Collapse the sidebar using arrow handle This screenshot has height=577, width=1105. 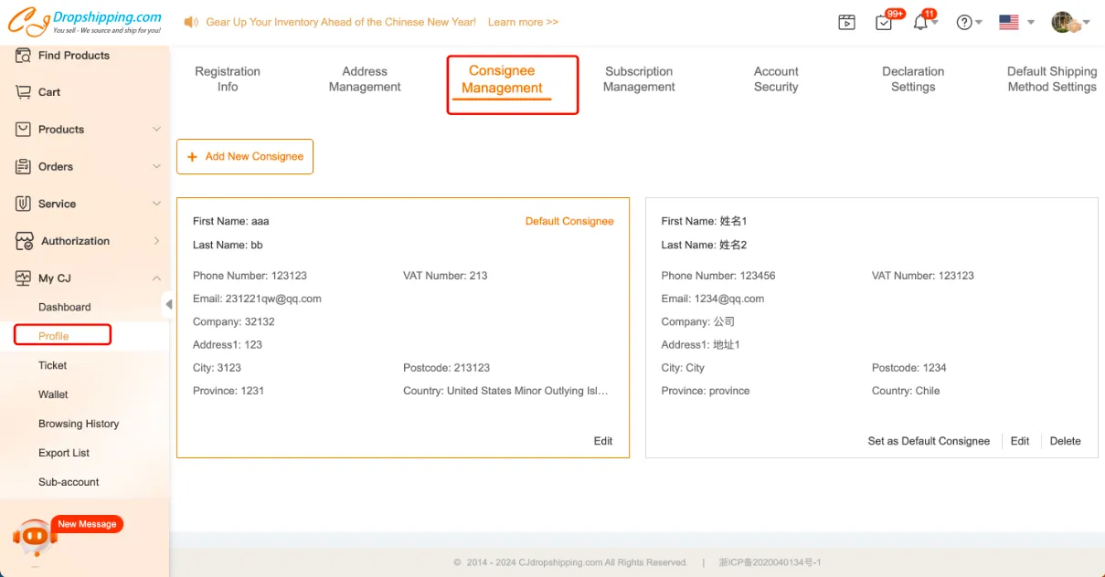[168, 304]
